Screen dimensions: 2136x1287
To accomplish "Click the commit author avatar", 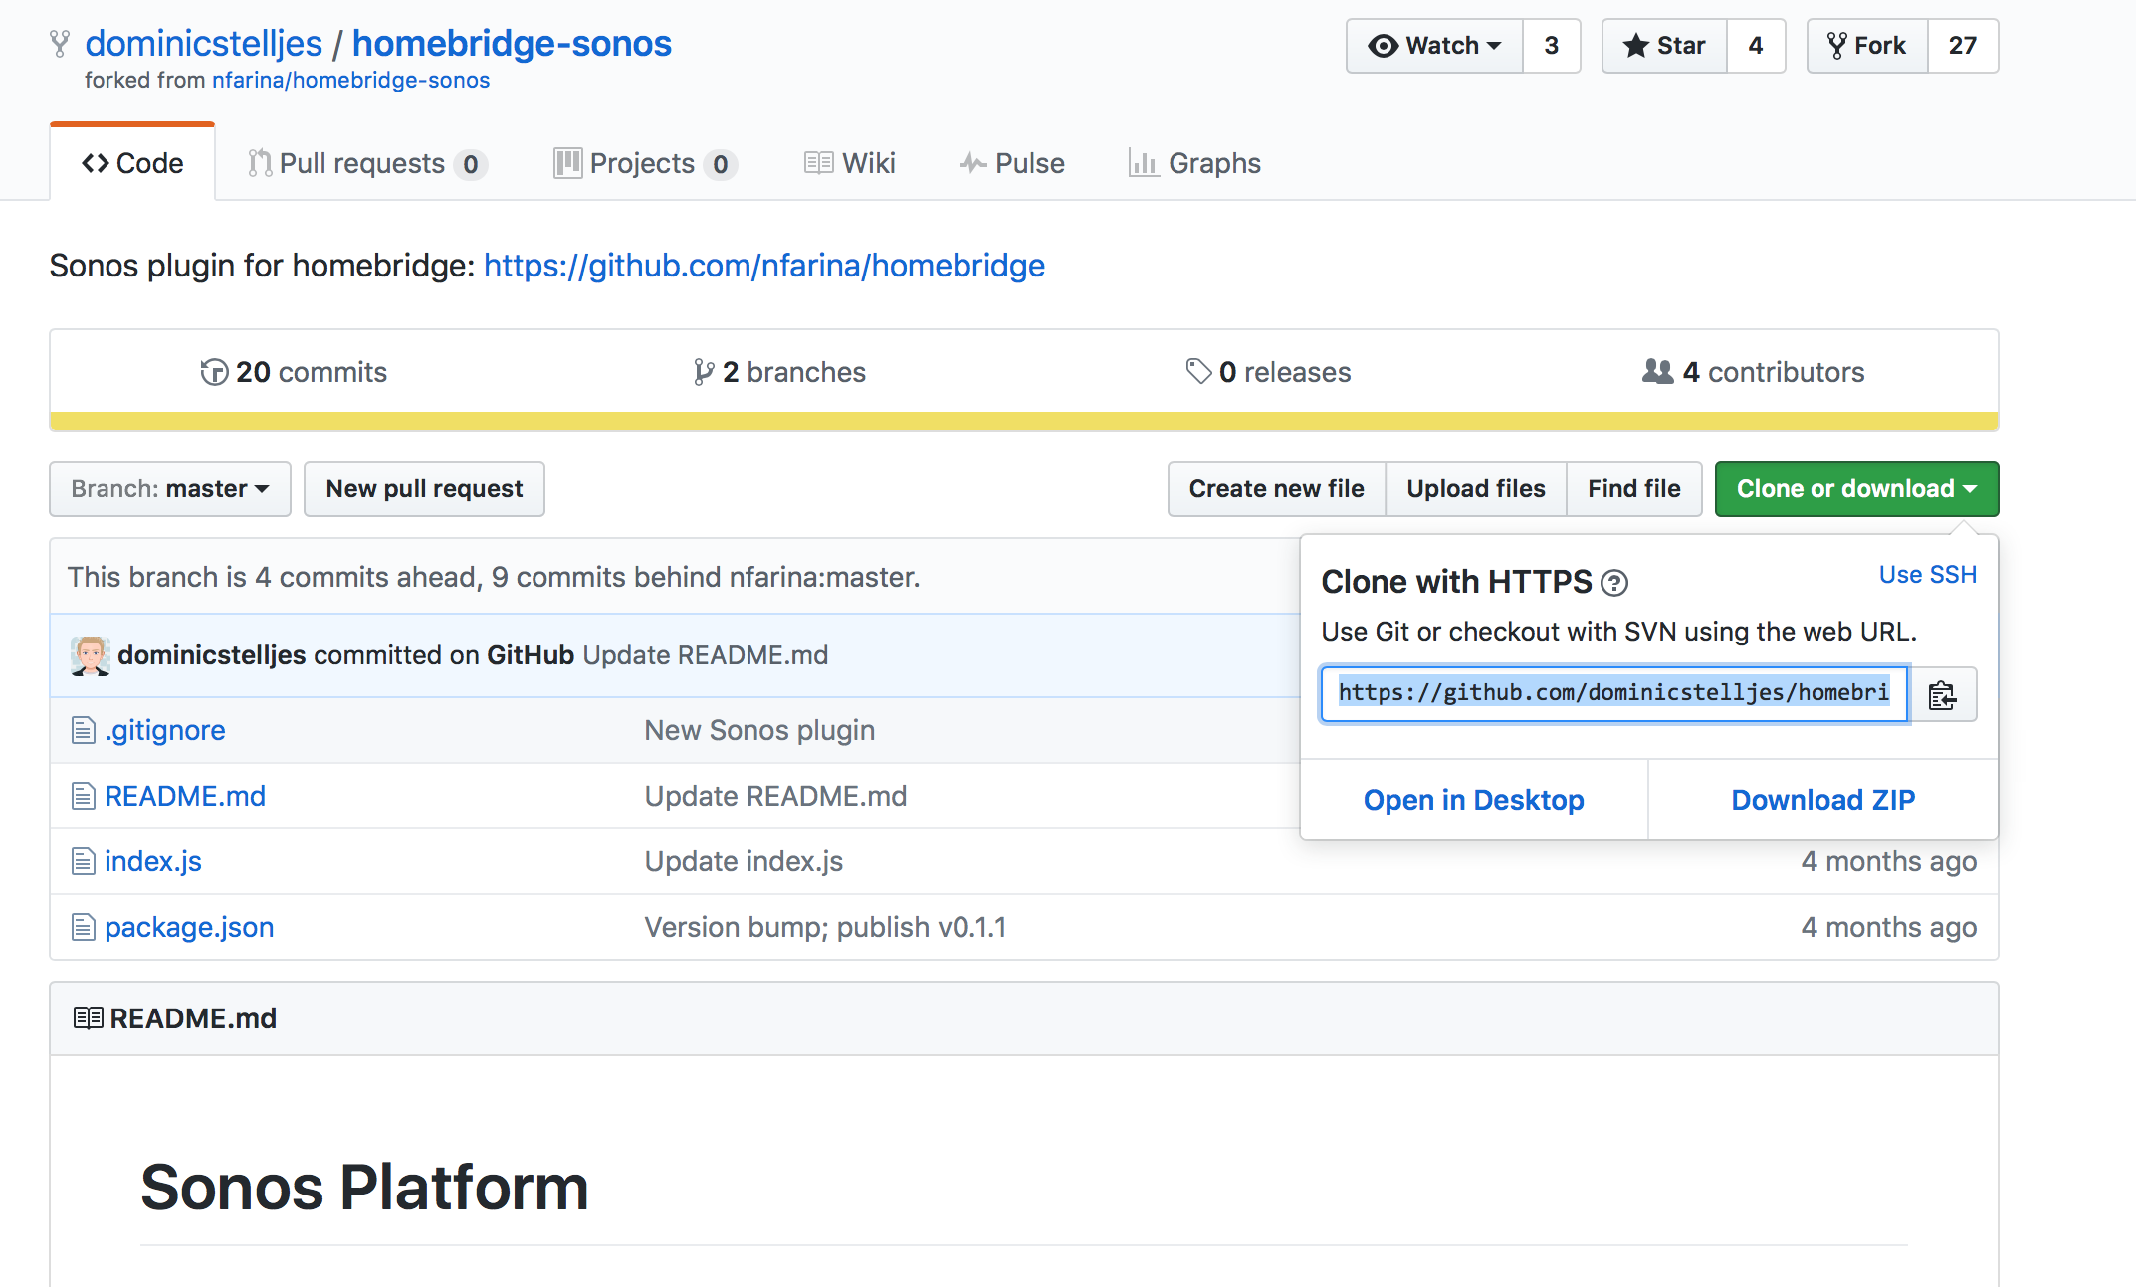I will click(90, 655).
